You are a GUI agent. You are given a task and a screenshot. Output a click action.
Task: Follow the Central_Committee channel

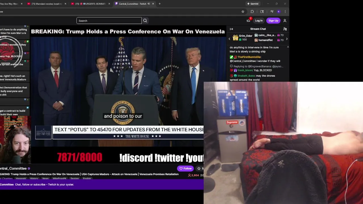click(185, 168)
